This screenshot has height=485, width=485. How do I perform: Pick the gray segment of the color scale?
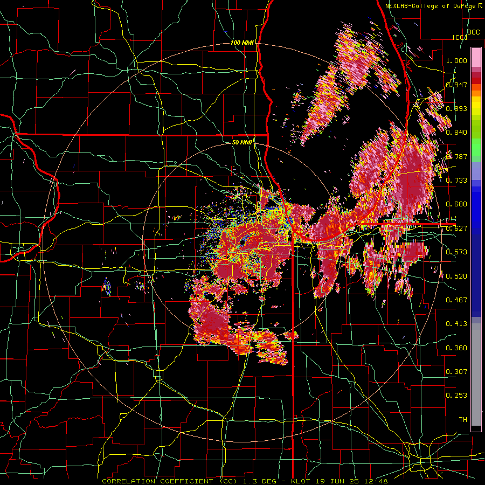point(476,375)
